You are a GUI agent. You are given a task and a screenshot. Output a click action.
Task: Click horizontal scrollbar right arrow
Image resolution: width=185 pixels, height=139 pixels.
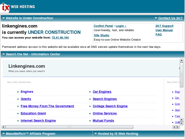[x=178, y=127]
